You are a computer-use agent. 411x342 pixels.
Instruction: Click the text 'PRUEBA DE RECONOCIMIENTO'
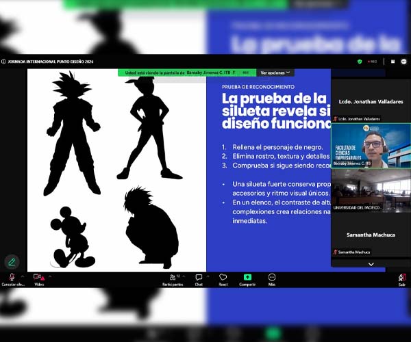258,87
